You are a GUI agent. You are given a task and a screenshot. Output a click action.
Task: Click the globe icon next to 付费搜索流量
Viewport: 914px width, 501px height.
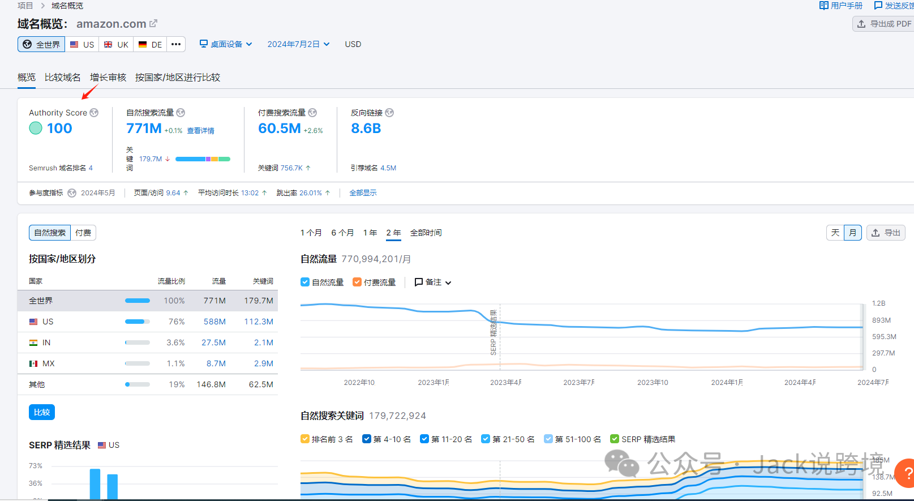(312, 113)
